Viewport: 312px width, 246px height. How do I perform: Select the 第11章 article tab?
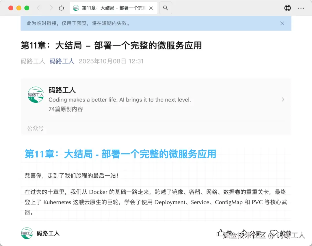113,8
